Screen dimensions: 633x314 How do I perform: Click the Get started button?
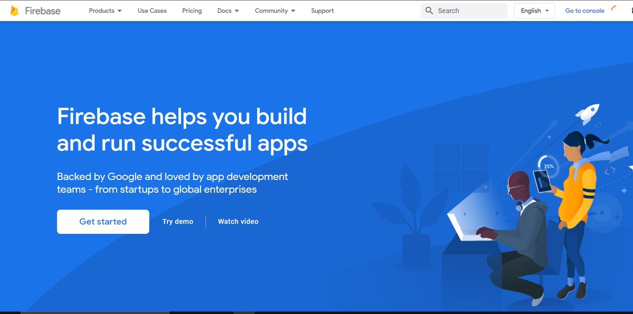[x=102, y=222]
